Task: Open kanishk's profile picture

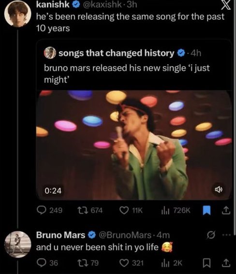Action: point(18,14)
